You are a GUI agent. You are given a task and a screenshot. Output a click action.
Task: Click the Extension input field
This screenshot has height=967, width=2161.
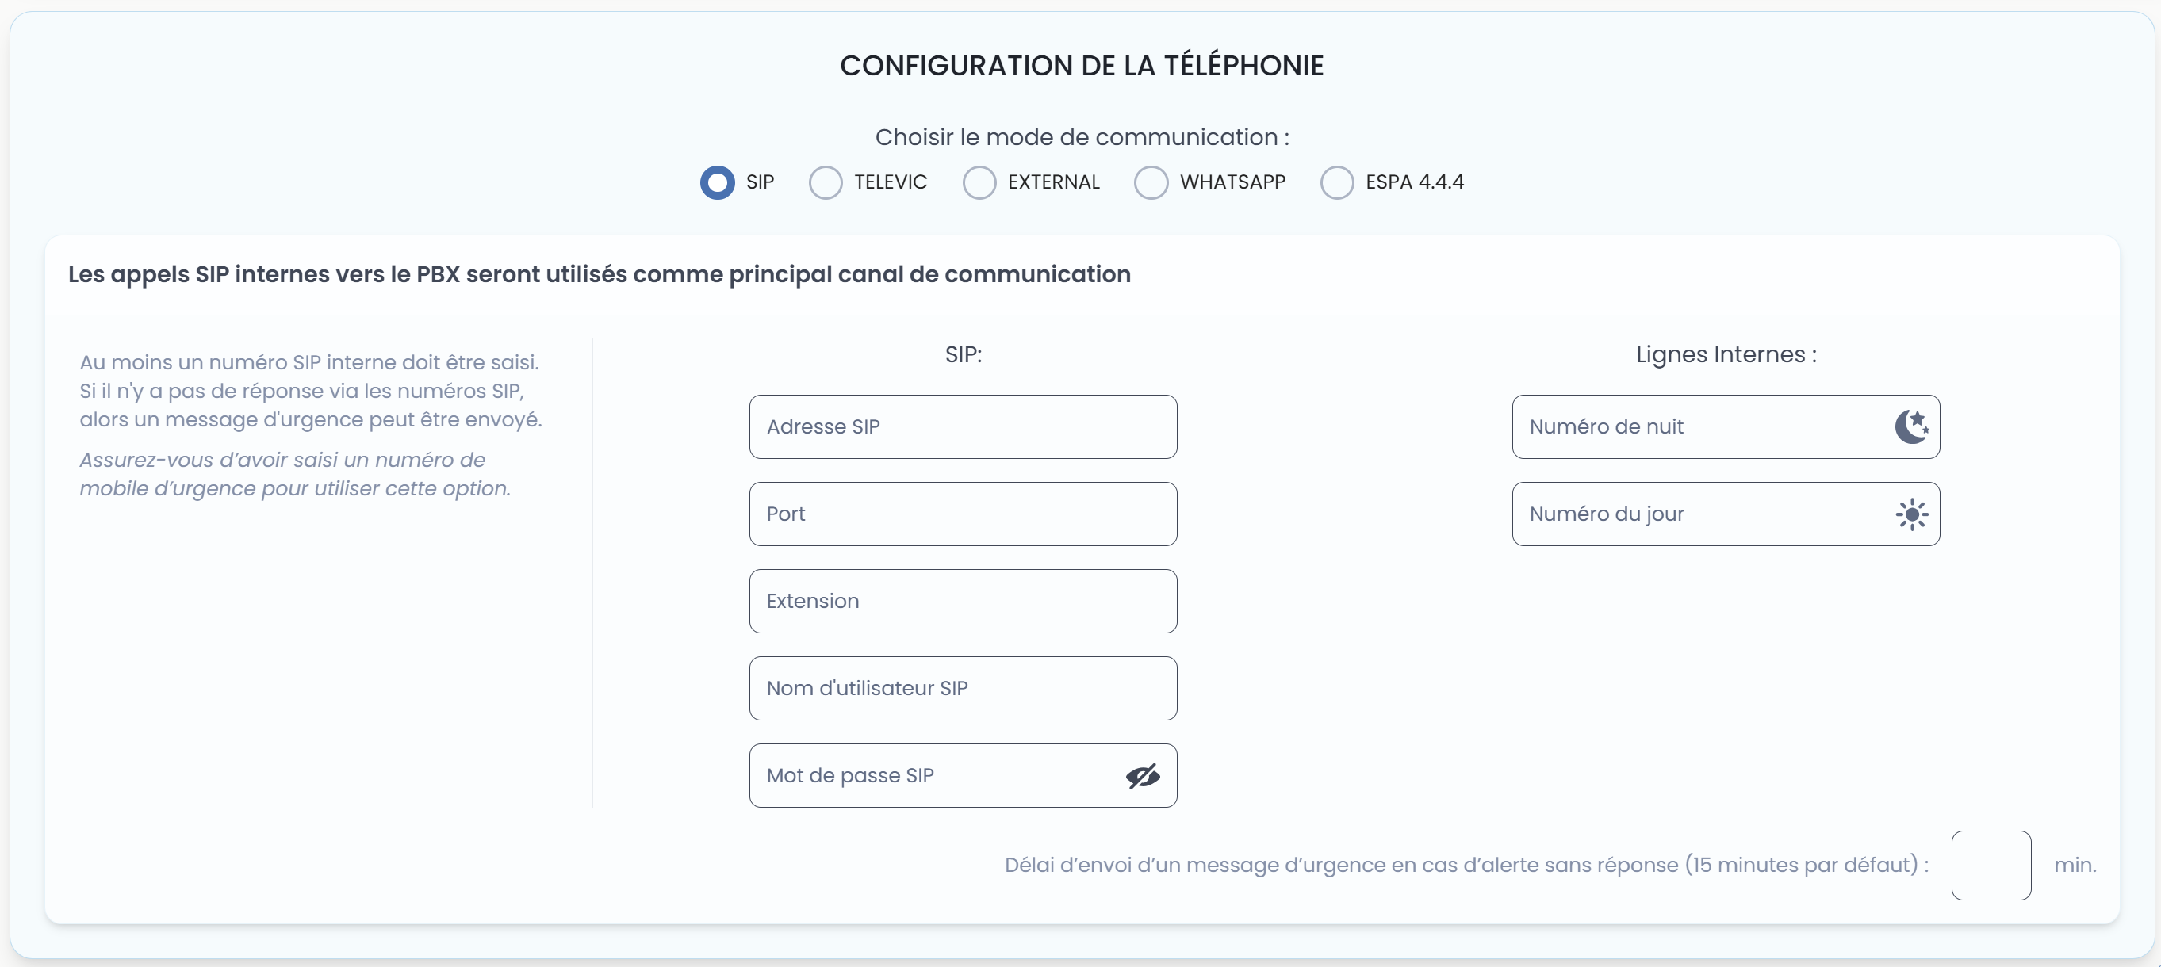click(x=962, y=601)
